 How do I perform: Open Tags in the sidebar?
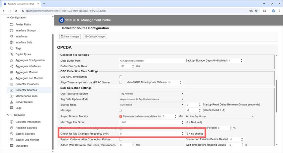[x=18, y=48]
